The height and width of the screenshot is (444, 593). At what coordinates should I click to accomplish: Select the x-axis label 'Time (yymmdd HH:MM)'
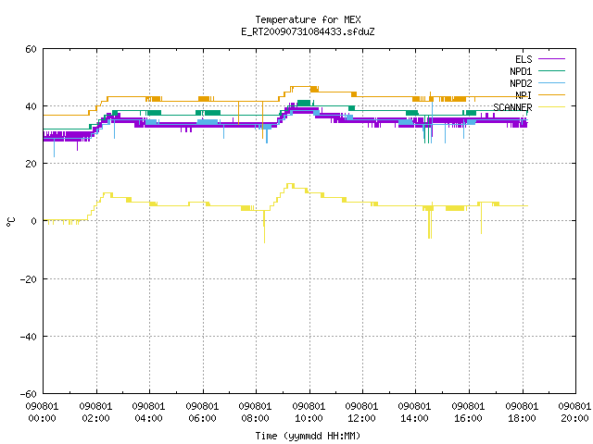click(x=308, y=436)
